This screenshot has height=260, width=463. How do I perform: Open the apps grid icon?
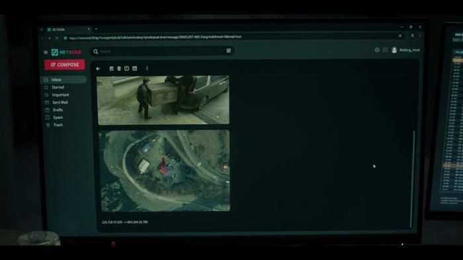[386, 49]
